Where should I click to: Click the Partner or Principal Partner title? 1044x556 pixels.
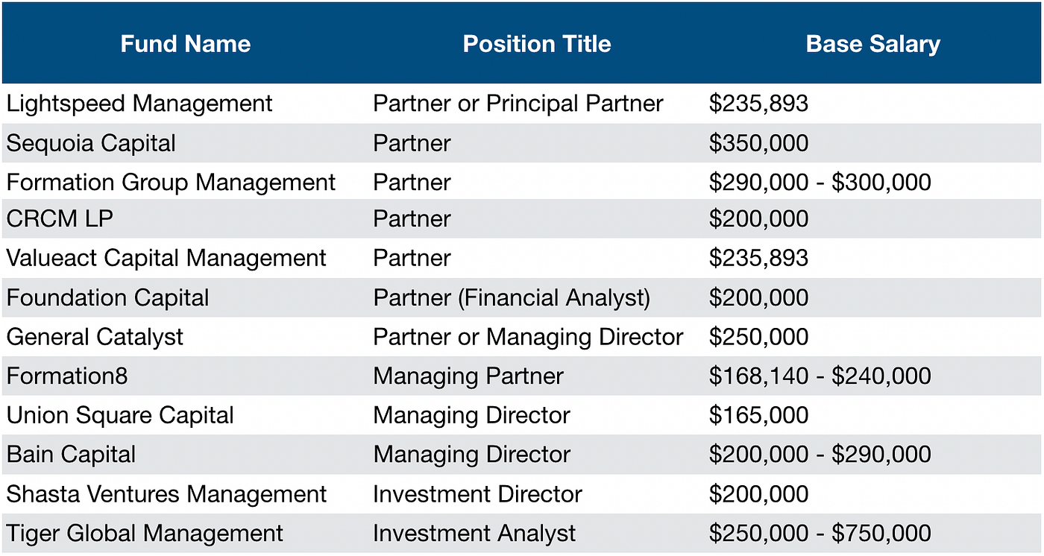click(518, 104)
